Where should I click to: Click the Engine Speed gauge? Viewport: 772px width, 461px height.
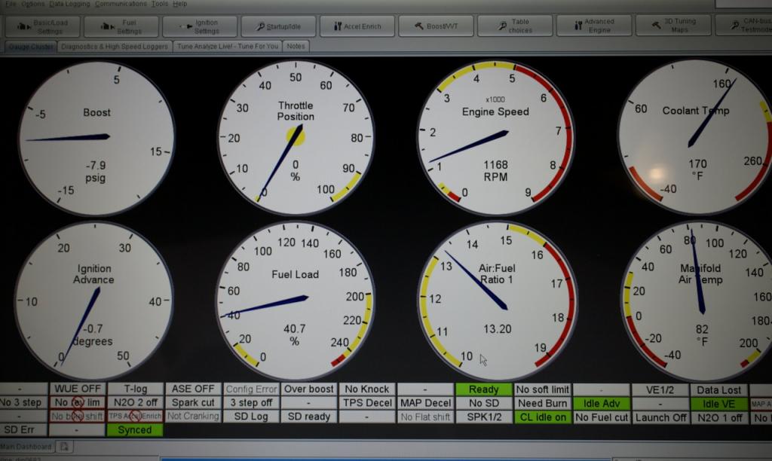point(495,138)
